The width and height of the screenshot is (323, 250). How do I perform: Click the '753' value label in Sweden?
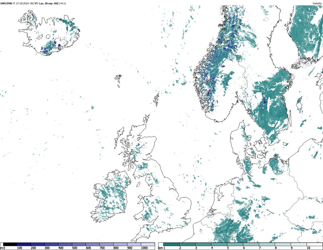(257, 90)
